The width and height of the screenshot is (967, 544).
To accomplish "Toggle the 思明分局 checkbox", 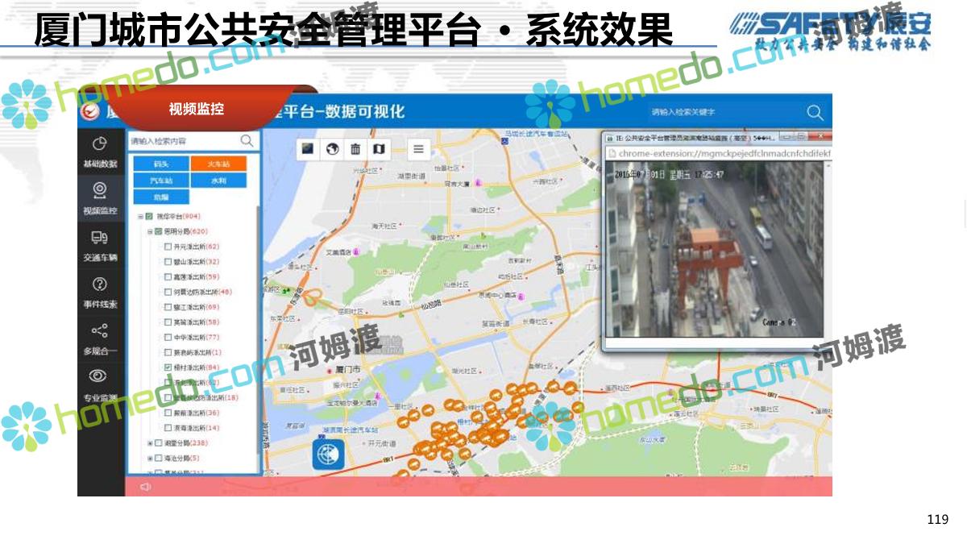I will coord(158,231).
